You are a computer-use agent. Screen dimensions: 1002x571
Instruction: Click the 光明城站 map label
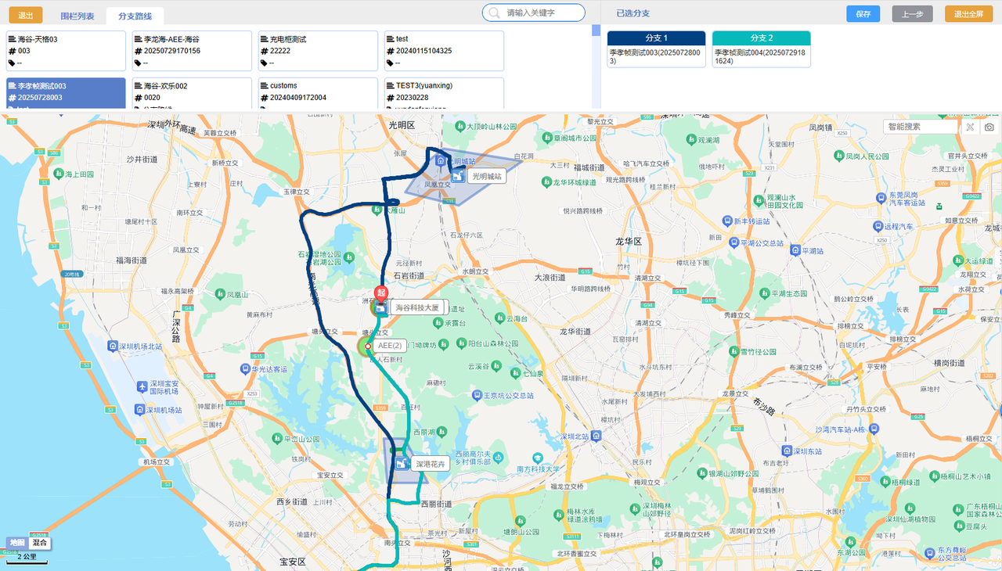click(487, 178)
